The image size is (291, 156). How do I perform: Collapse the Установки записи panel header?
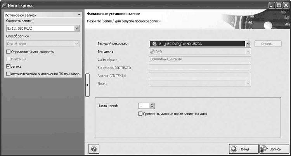(x=79, y=15)
